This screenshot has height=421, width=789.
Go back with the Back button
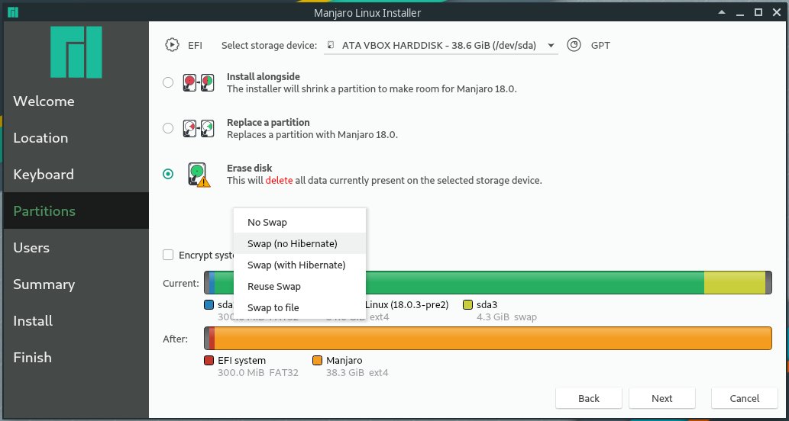point(588,398)
